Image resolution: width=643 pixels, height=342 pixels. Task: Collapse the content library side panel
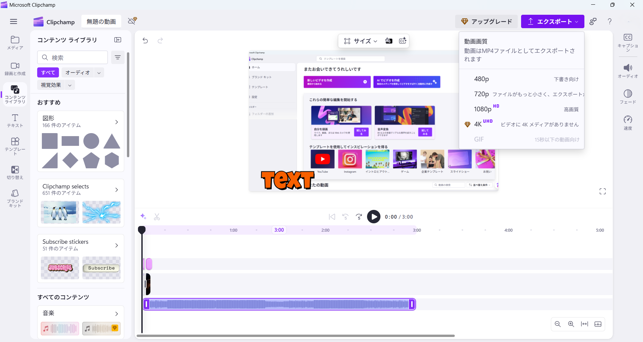pyautogui.click(x=118, y=40)
